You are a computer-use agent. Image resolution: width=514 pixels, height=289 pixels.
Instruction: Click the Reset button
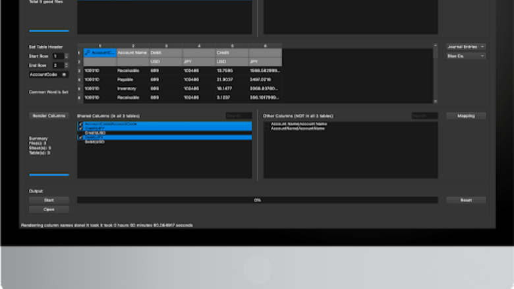(x=466, y=200)
